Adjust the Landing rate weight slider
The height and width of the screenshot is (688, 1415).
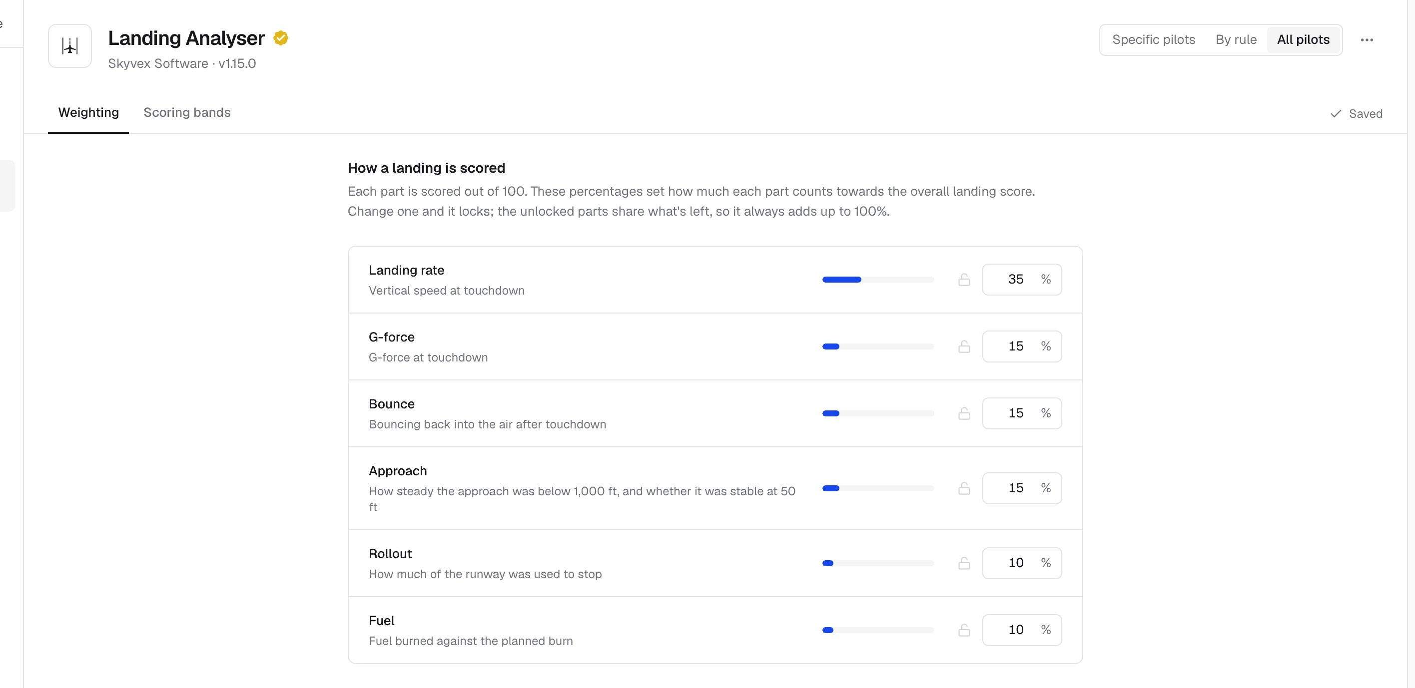click(x=878, y=280)
